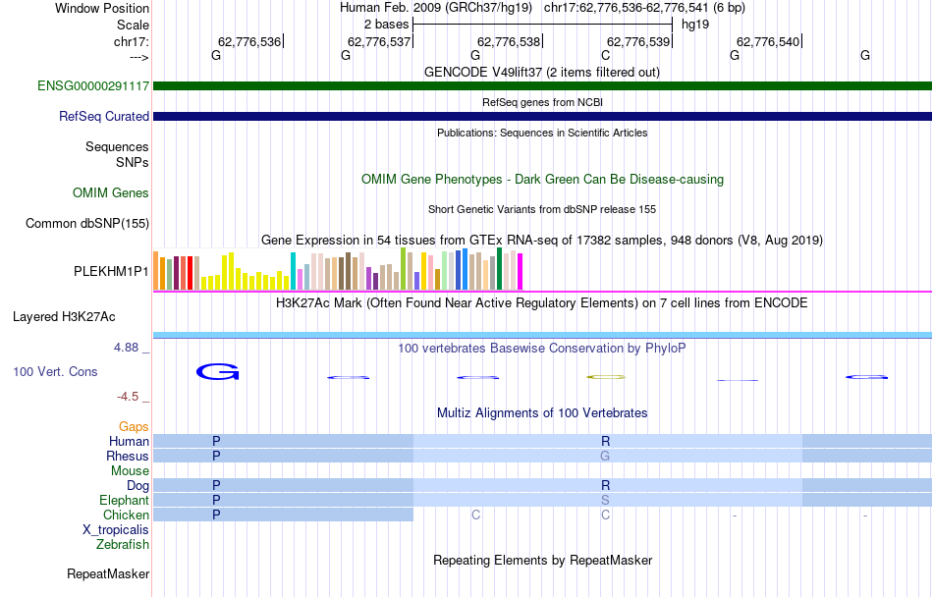The height and width of the screenshot is (597, 933).
Task: Click the Dog alignment row label
Action: pyautogui.click(x=137, y=486)
